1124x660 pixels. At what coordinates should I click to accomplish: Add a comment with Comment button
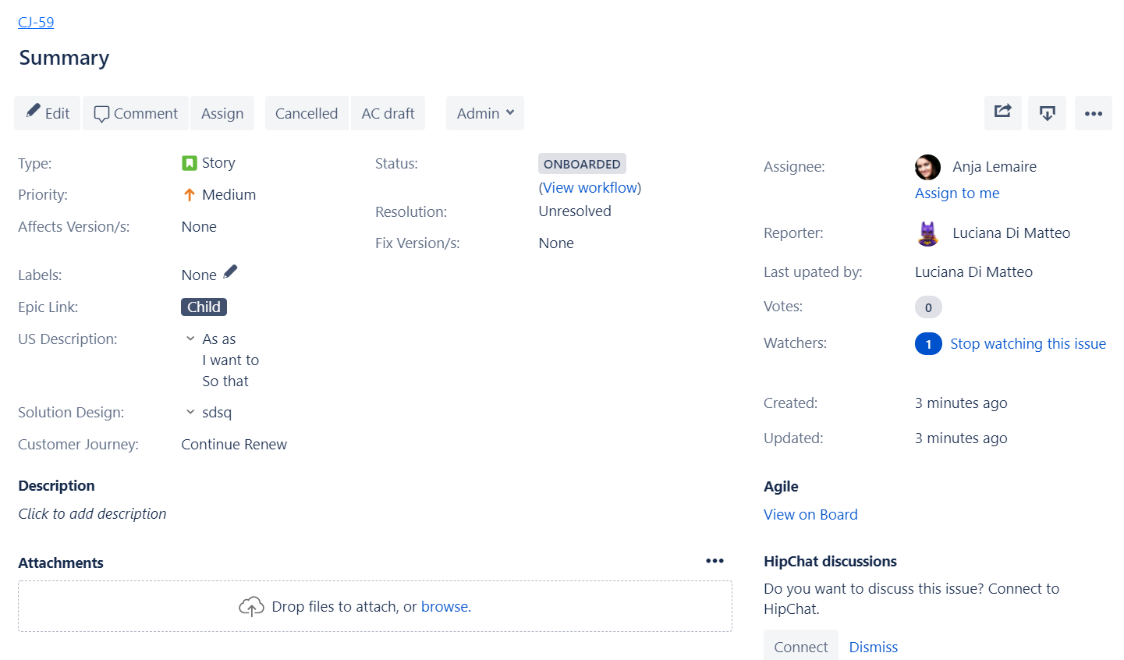tap(136, 113)
